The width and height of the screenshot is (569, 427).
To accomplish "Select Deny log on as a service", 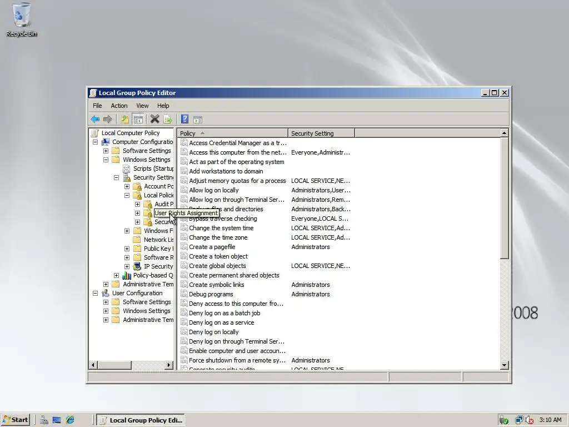I will [221, 322].
